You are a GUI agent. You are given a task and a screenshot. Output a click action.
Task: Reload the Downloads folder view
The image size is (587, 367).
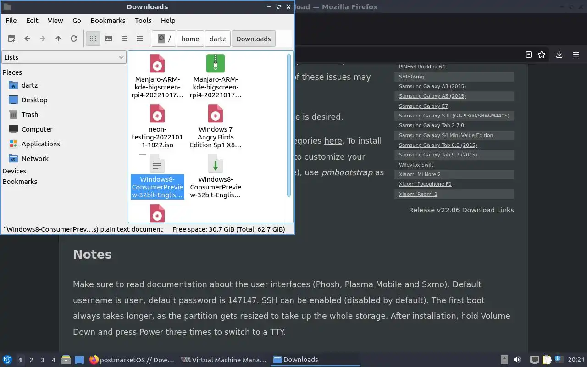[x=74, y=39]
